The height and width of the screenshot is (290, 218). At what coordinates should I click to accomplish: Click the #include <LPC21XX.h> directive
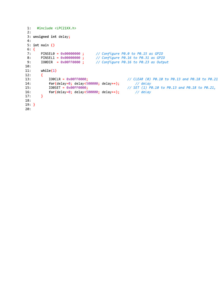pos(56,28)
